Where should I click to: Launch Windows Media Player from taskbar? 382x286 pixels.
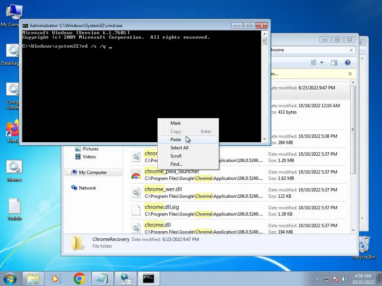click(56, 279)
